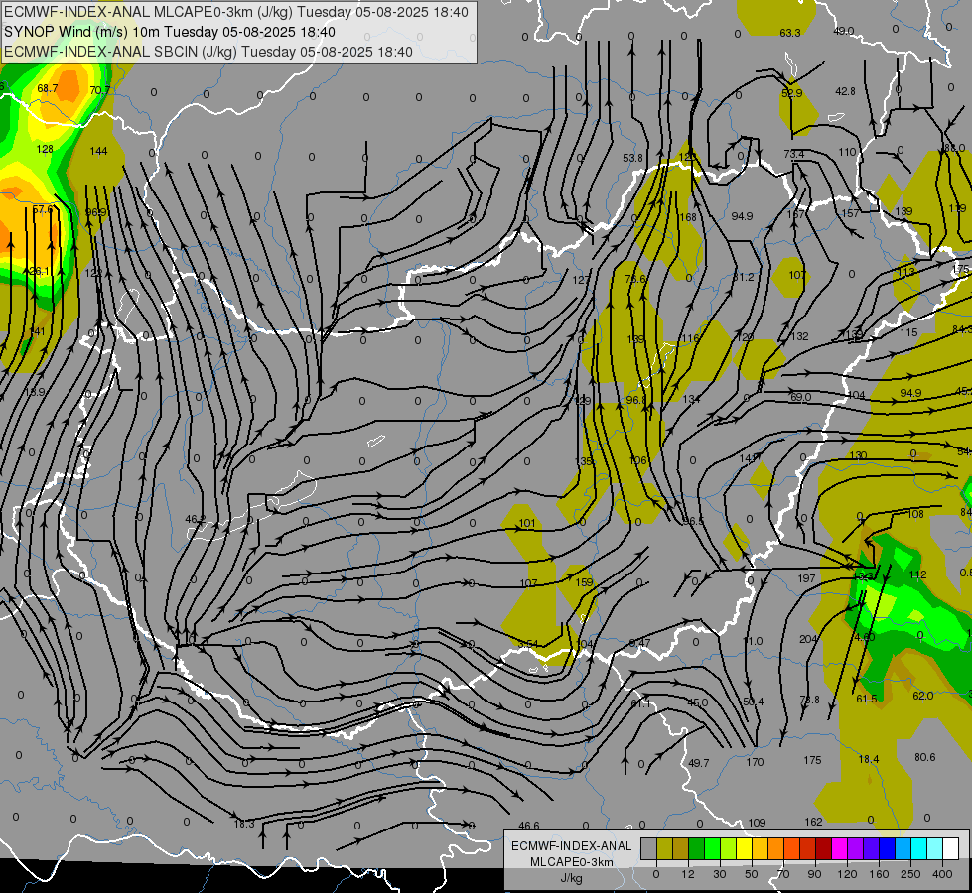Click the map value 159
The width and height of the screenshot is (972, 893).
(x=584, y=582)
